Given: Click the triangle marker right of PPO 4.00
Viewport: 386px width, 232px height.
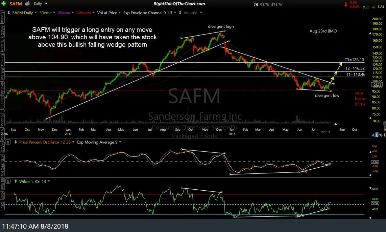Looking at the screenshot, I should point(370,152).
